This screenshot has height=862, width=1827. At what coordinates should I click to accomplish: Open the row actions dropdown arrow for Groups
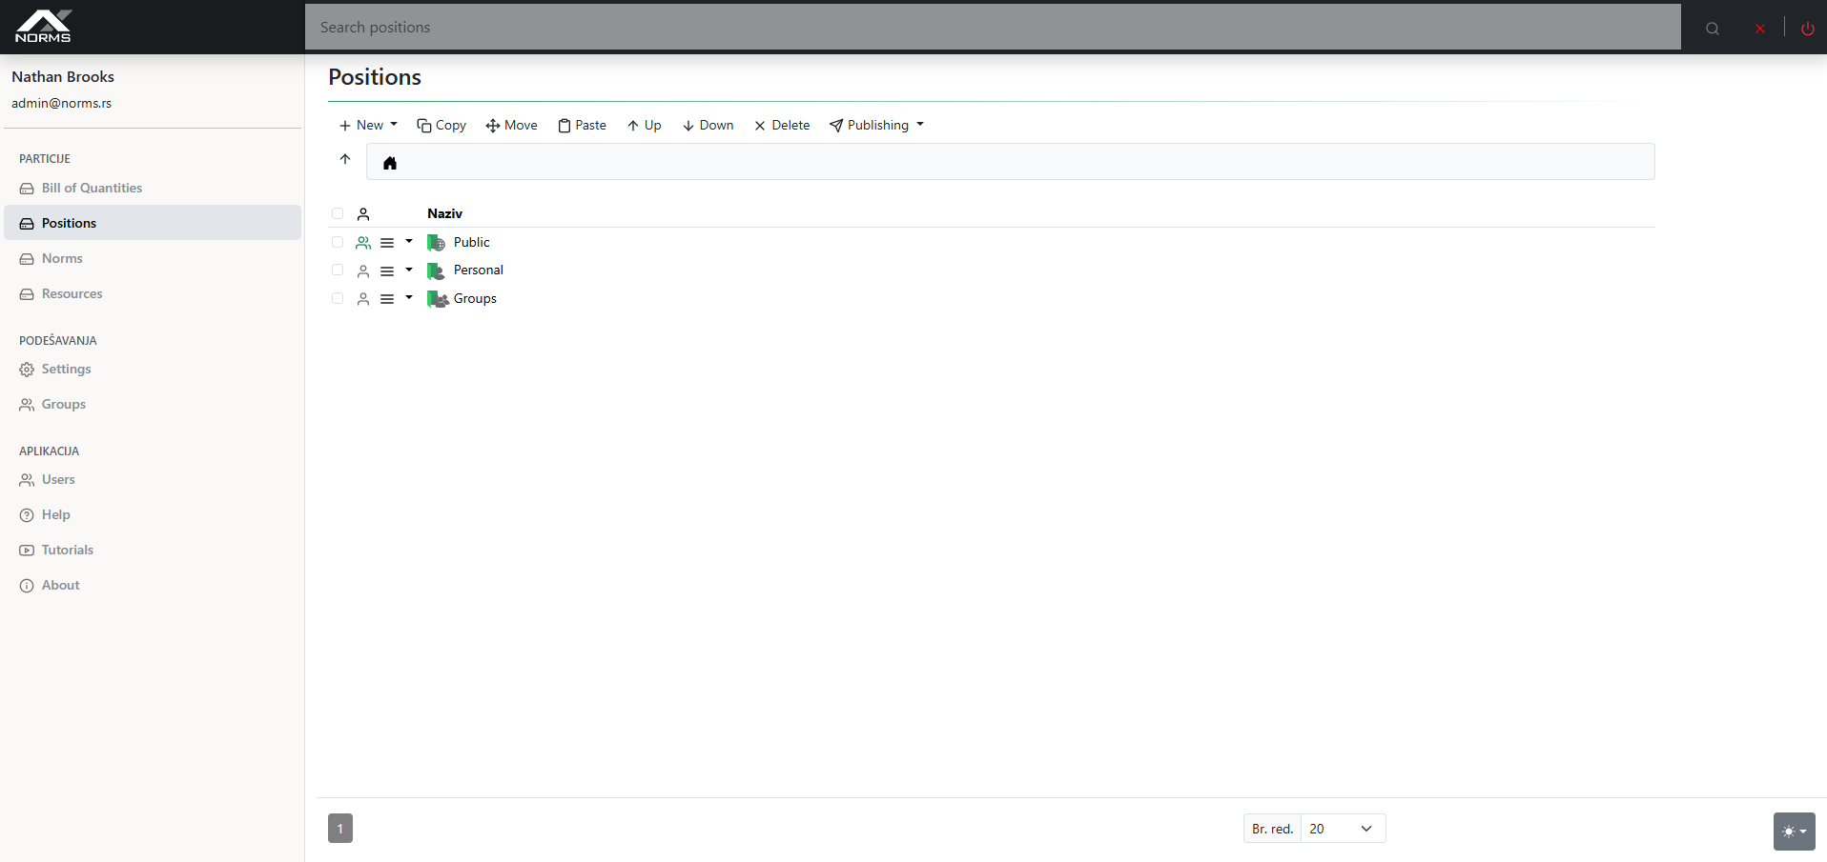click(x=409, y=297)
